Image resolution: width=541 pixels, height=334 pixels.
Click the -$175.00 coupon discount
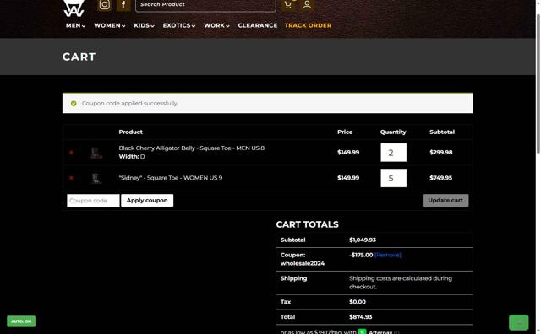click(361, 255)
